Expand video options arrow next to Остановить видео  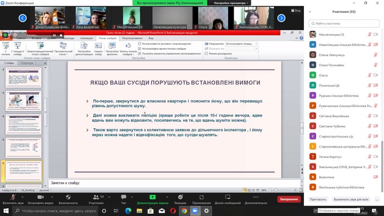[x=52, y=197]
